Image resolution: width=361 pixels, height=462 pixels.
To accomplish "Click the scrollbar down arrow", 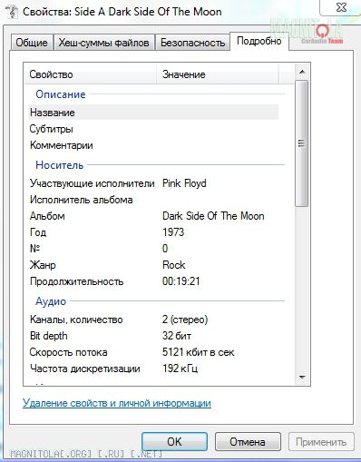I will click(x=302, y=377).
